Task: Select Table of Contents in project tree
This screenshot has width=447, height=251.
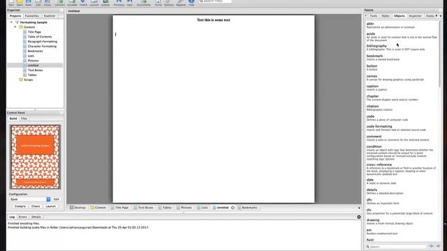Action: [40, 37]
